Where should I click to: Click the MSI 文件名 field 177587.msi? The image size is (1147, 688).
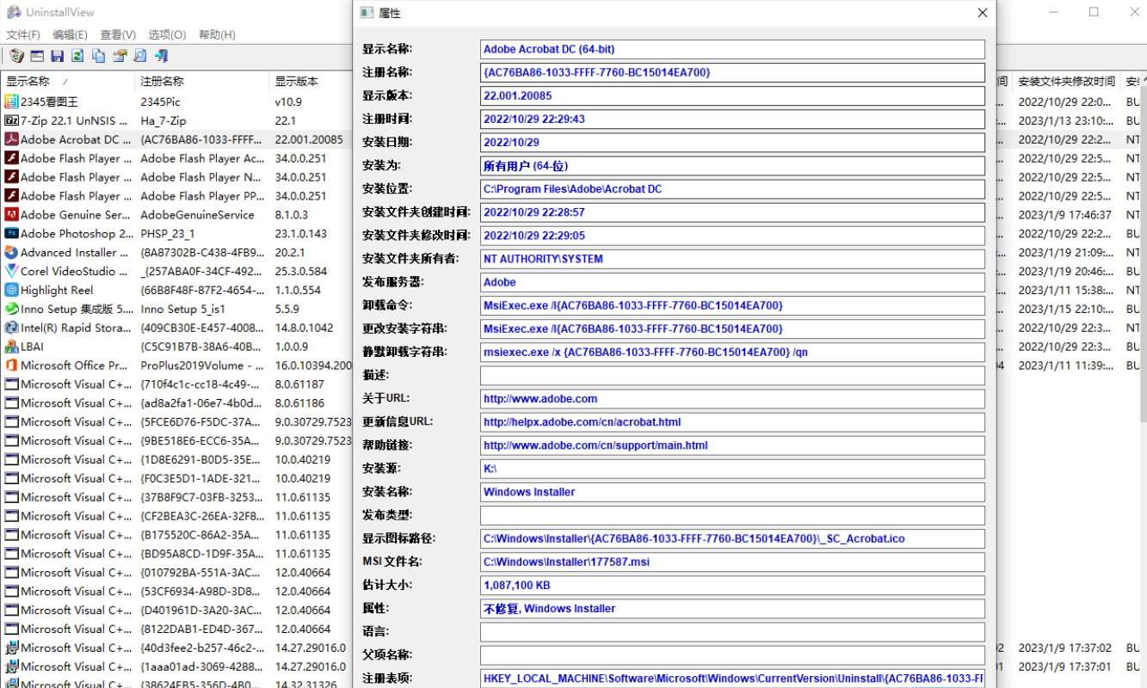tap(732, 562)
